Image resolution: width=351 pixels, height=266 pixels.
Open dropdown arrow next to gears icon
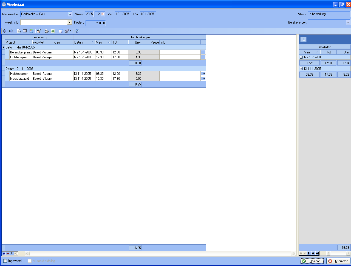(70, 31)
